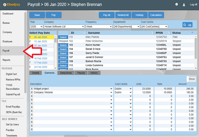This screenshot has width=199, height=137.
Task: Click the info icon in header
Action: point(177,5)
